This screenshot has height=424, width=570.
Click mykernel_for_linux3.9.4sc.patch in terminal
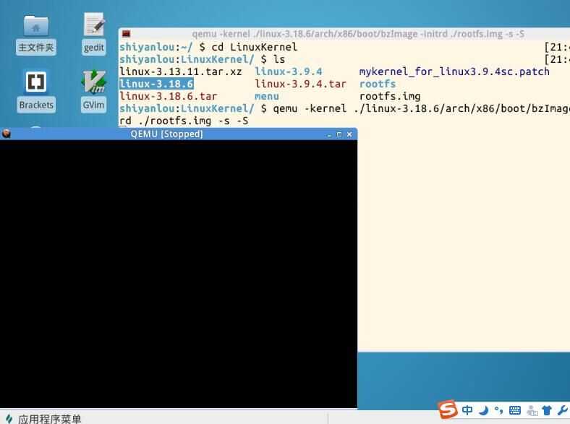coord(454,72)
